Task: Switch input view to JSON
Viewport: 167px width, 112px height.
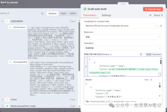Action: (73, 14)
